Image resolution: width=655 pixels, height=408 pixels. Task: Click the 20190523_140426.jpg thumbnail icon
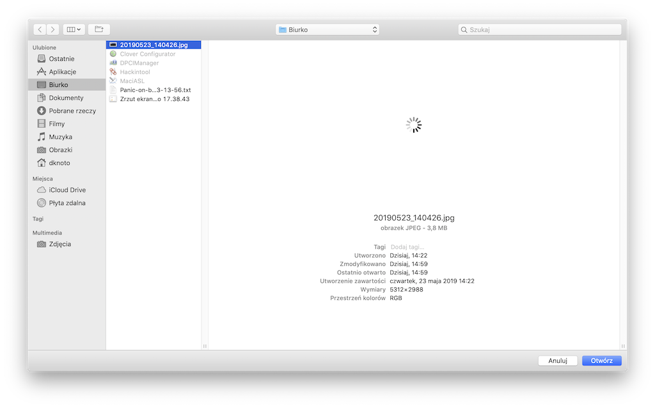tap(113, 45)
